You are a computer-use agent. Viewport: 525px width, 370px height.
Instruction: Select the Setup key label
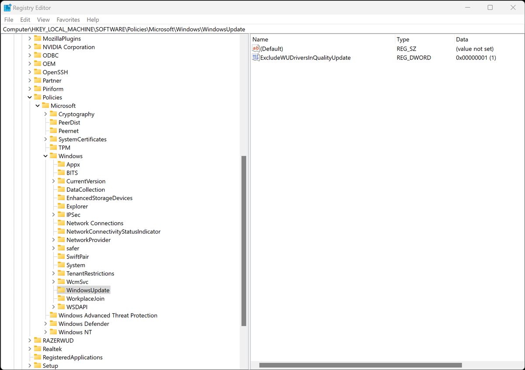(x=50, y=366)
